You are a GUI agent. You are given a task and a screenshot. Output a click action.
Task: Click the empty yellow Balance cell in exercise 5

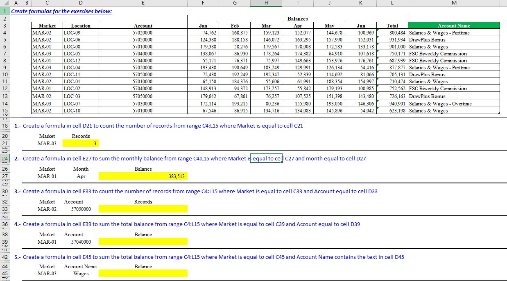coord(143,273)
